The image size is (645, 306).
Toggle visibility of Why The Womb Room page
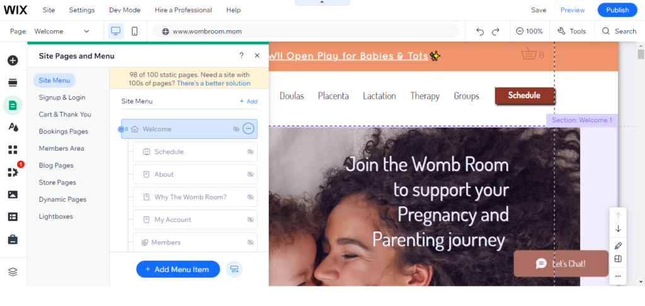point(251,197)
